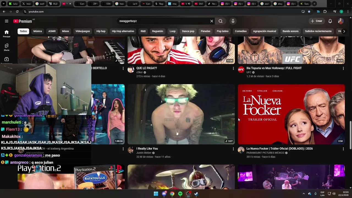The image size is (352, 198).
Task: Switch to the xoch Google browser tab
Action: [x=265, y=4]
